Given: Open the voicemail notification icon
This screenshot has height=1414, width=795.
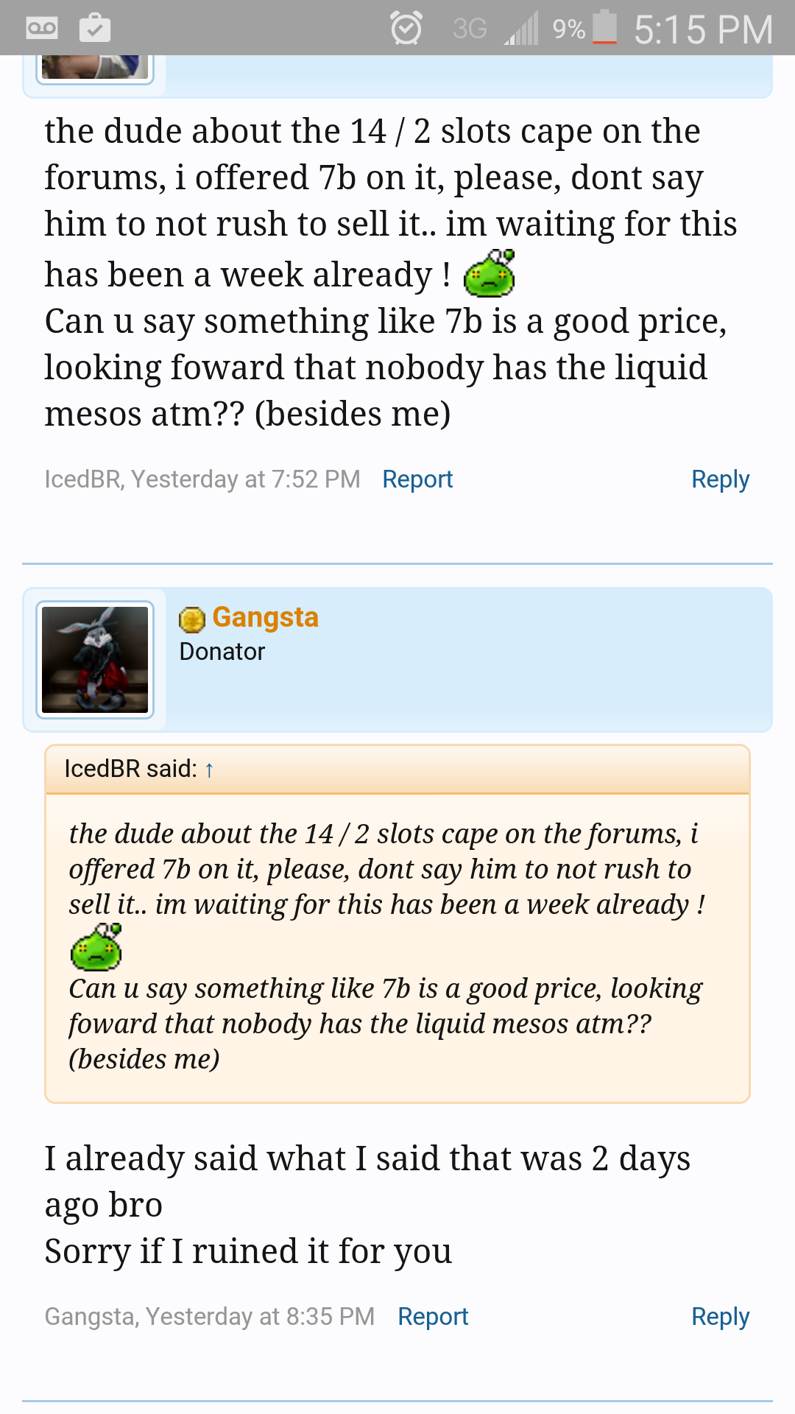Looking at the screenshot, I should [41, 29].
